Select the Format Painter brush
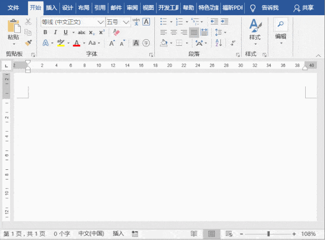Image resolution: width=325 pixels, height=240 pixels. pyautogui.click(x=28, y=43)
